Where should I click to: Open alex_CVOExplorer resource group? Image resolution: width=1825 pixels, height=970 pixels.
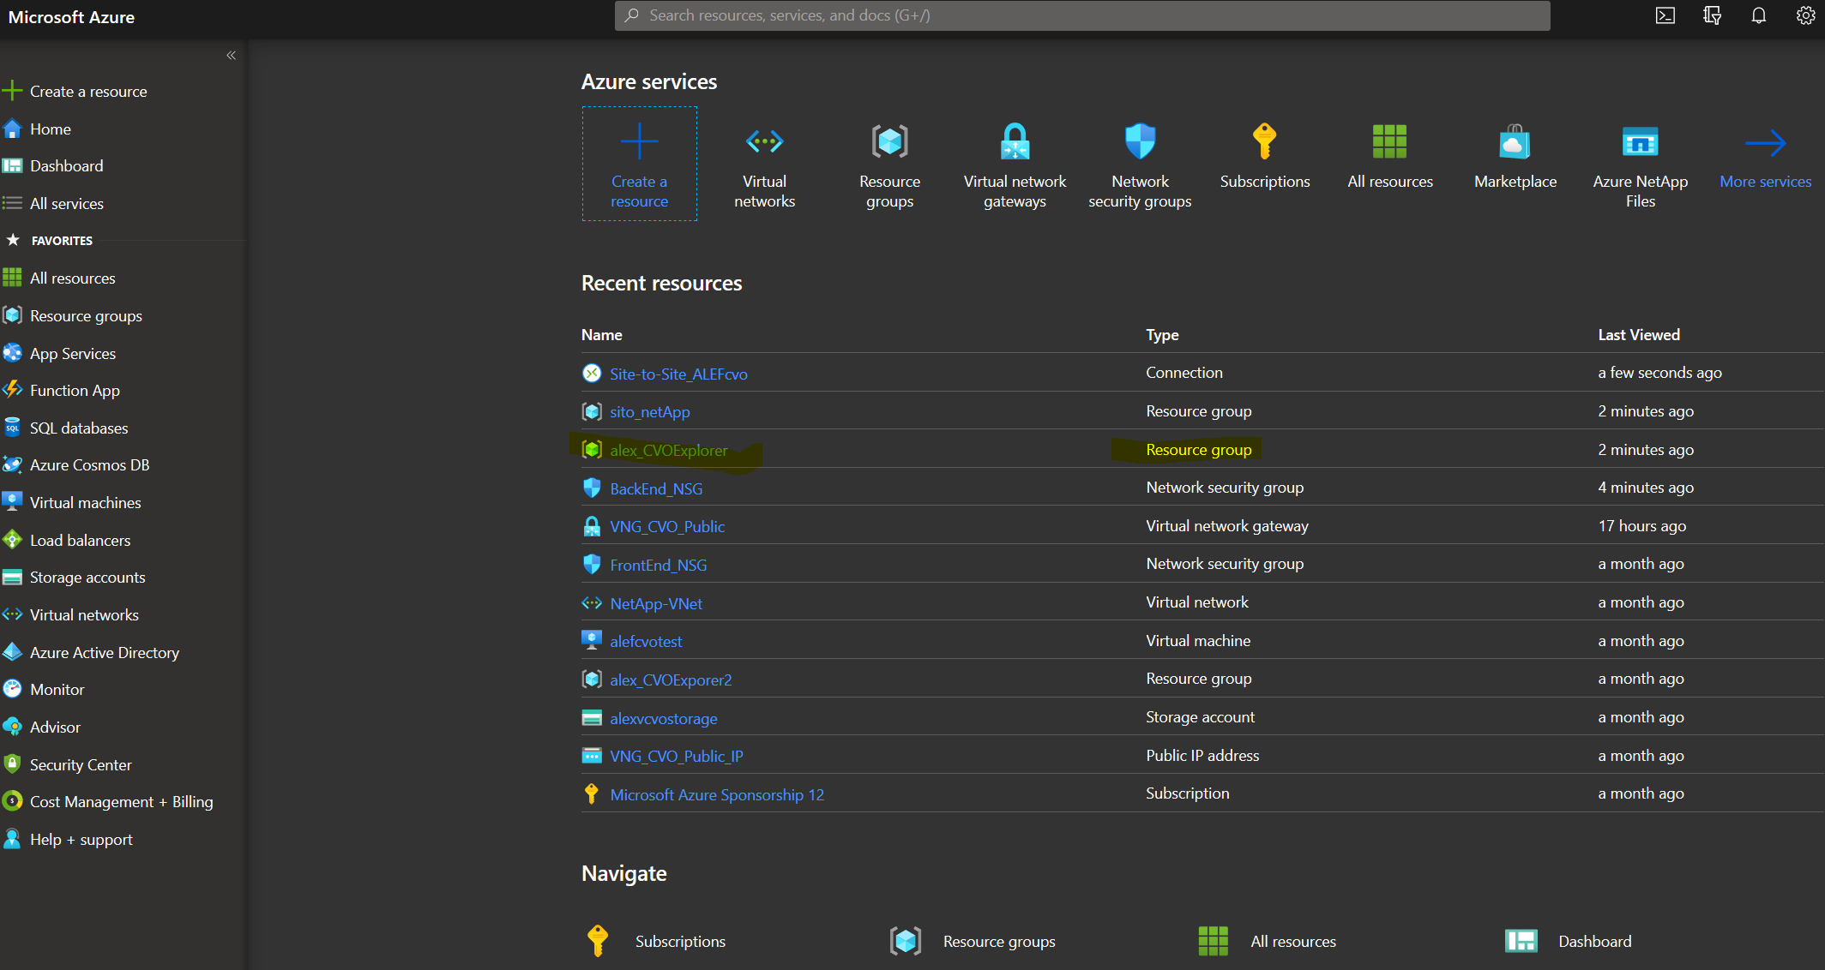(x=668, y=450)
